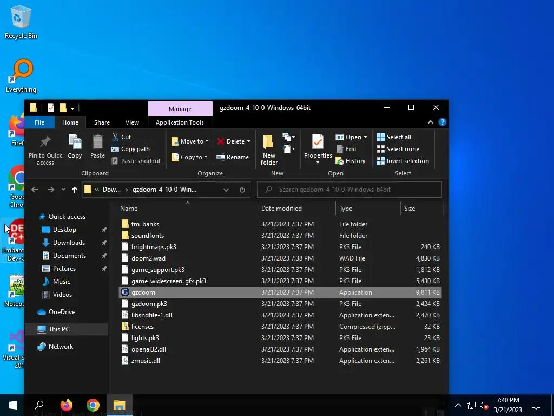Expand the Open button dropdown
The image size is (554, 416).
point(365,137)
